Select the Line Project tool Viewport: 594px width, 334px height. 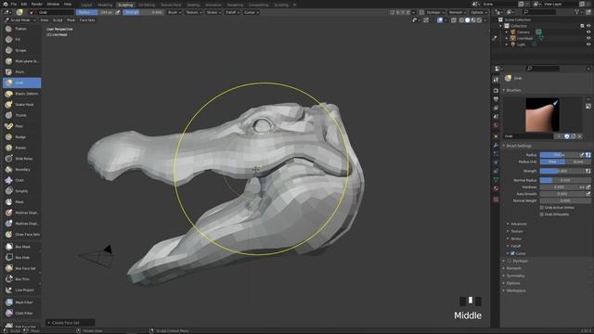click(21, 290)
